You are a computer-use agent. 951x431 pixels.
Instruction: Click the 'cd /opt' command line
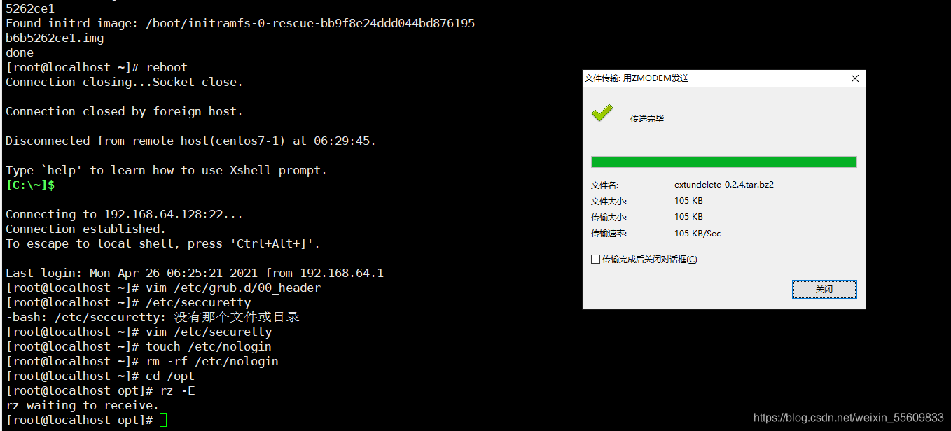tap(100, 376)
